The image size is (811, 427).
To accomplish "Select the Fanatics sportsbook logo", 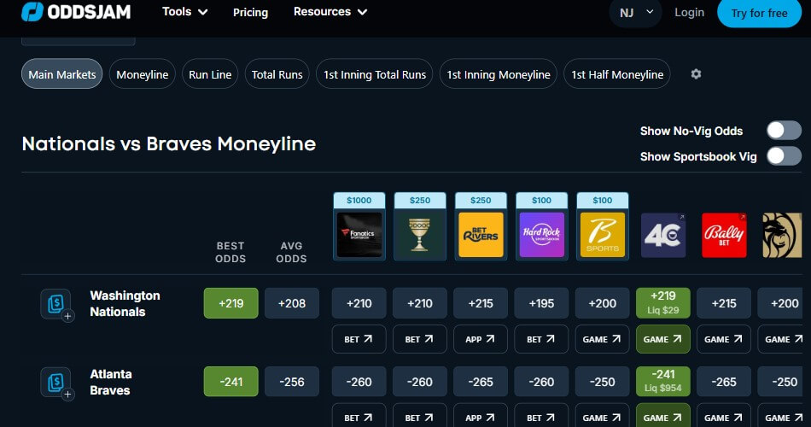I will 359,235.
